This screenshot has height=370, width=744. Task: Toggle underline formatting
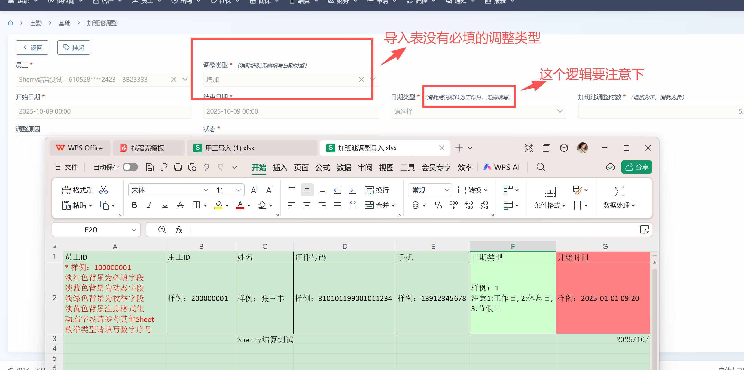point(165,205)
